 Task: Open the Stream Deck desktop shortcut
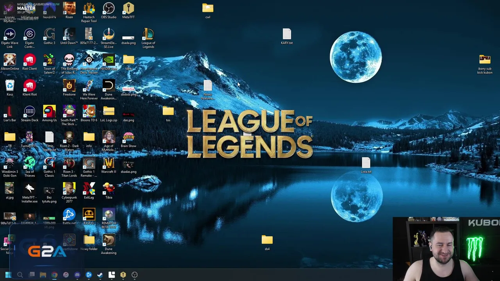(x=29, y=114)
